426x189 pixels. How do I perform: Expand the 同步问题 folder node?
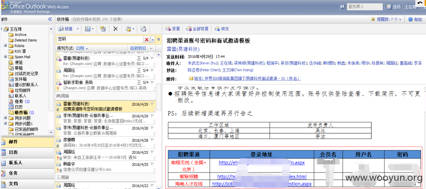pyautogui.click(x=5, y=118)
